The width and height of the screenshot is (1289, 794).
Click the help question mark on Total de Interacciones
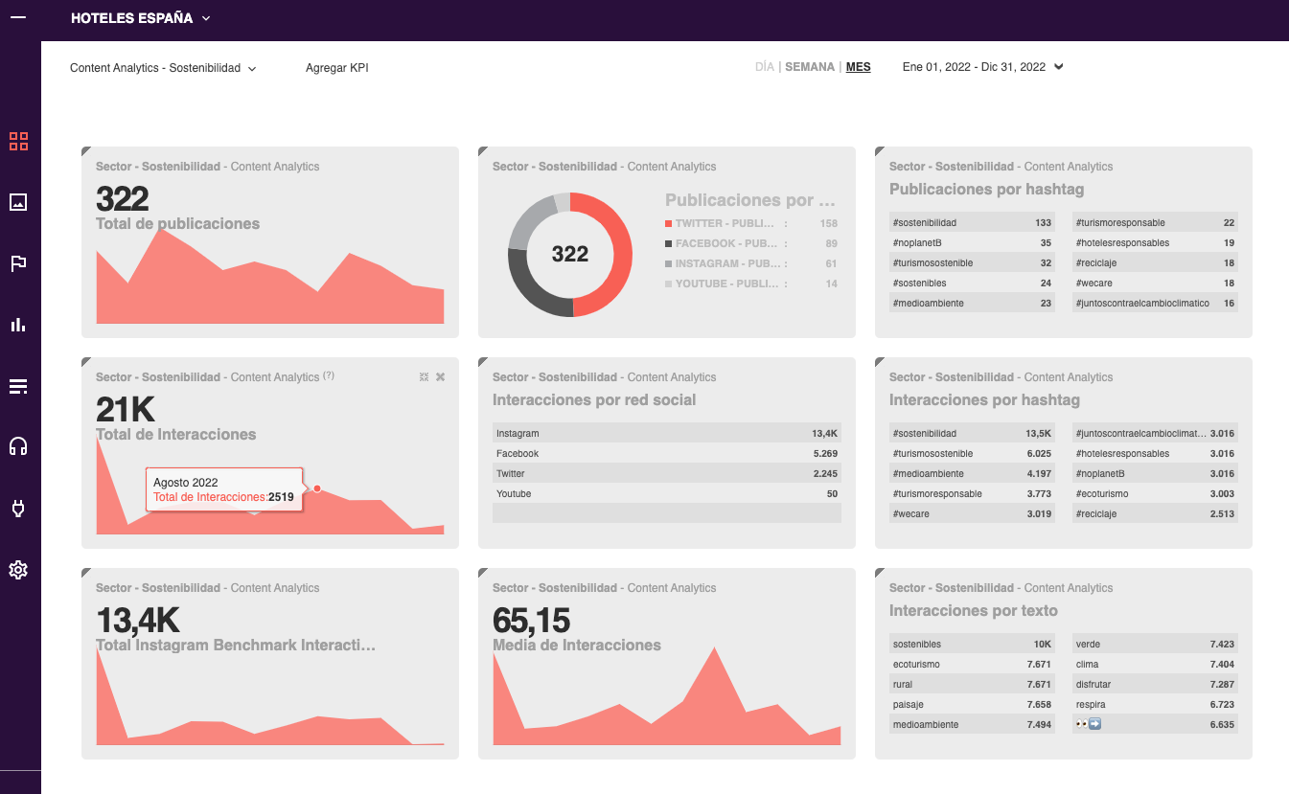pos(329,375)
